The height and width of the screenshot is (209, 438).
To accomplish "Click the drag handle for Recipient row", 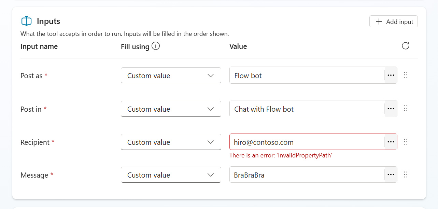I will (406, 142).
